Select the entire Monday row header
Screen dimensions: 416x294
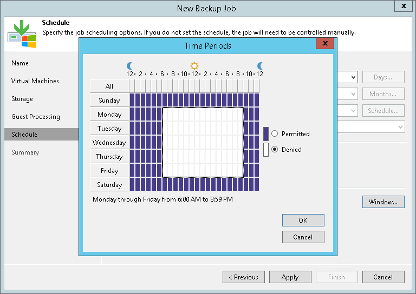109,115
